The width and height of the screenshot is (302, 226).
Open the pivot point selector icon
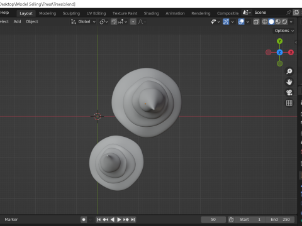(x=104, y=21)
